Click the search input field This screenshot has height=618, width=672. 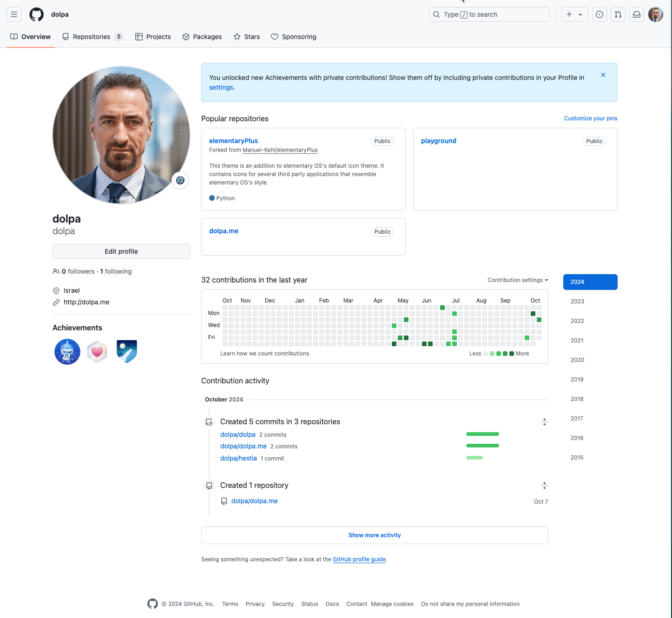tap(489, 14)
